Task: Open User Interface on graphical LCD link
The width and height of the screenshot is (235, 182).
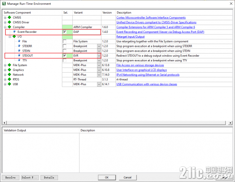Action: 142,70
